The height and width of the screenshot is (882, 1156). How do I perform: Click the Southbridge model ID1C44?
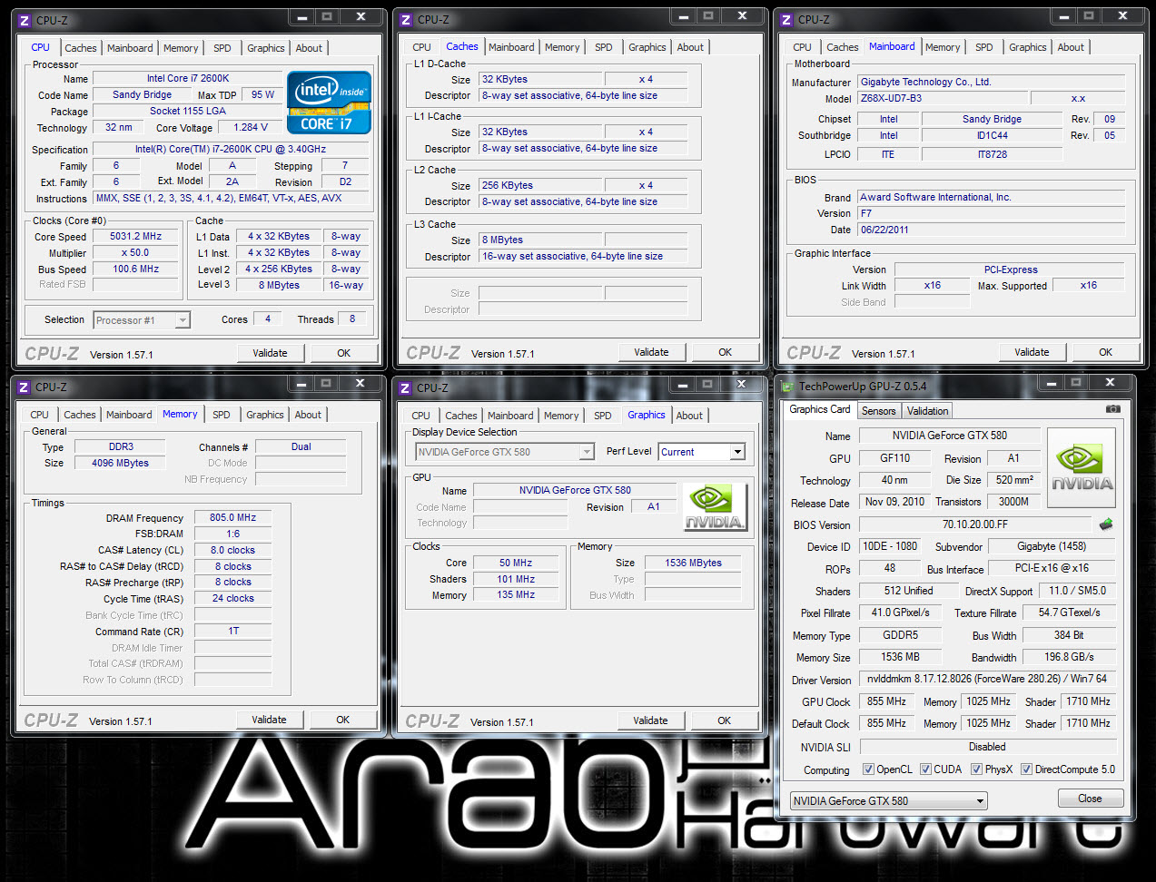[992, 135]
